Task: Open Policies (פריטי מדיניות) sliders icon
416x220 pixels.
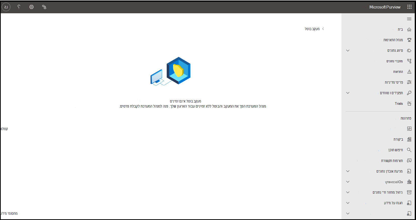Action: coord(409,82)
